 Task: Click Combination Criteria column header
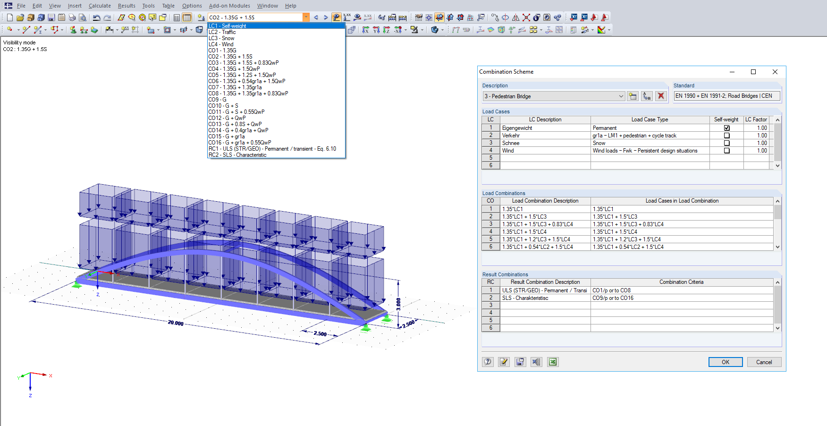[x=682, y=282]
